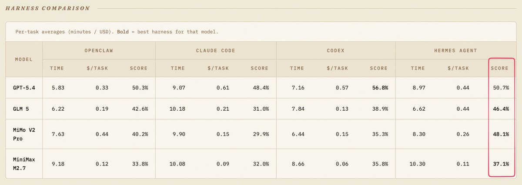Click the HERMES AGENT harness header
The height and width of the screenshot is (185, 522).
coord(456,51)
